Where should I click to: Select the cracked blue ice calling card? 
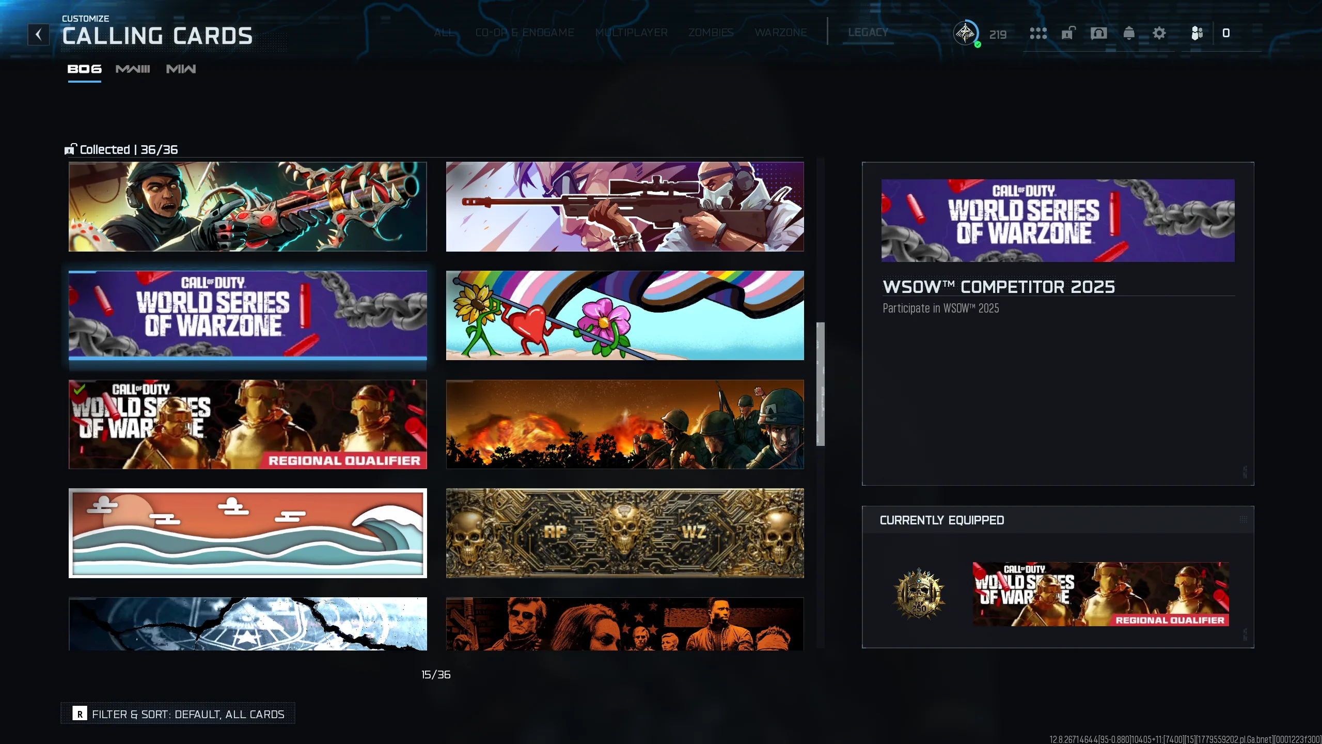point(248,624)
